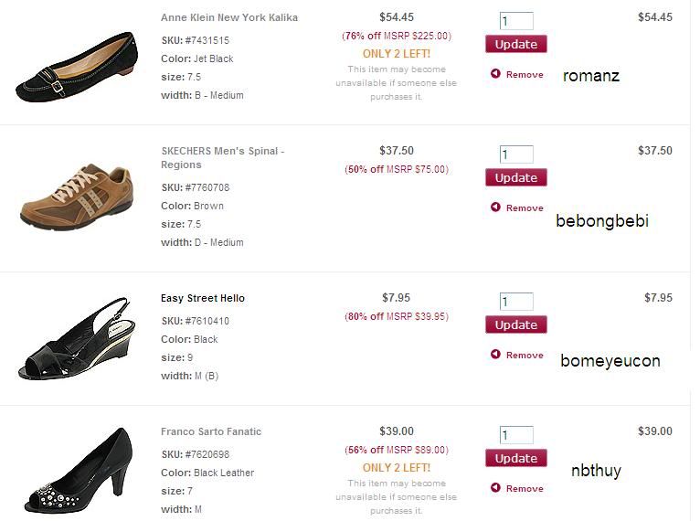Focus quantity field for Anne Klein flat
This screenshot has height=521, width=700.
pos(516,21)
